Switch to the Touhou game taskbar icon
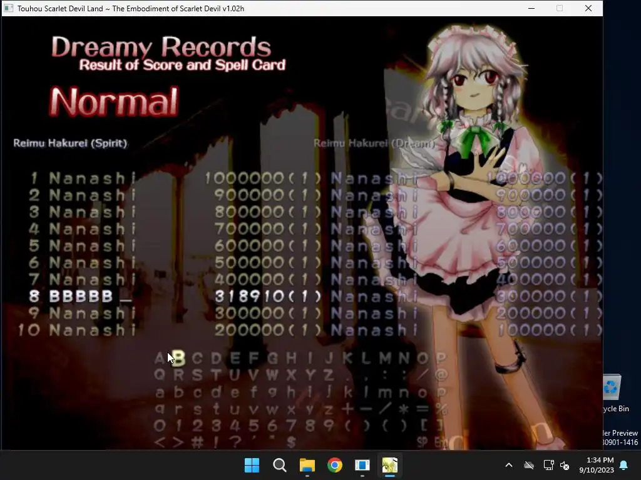641x480 pixels. tap(390, 465)
